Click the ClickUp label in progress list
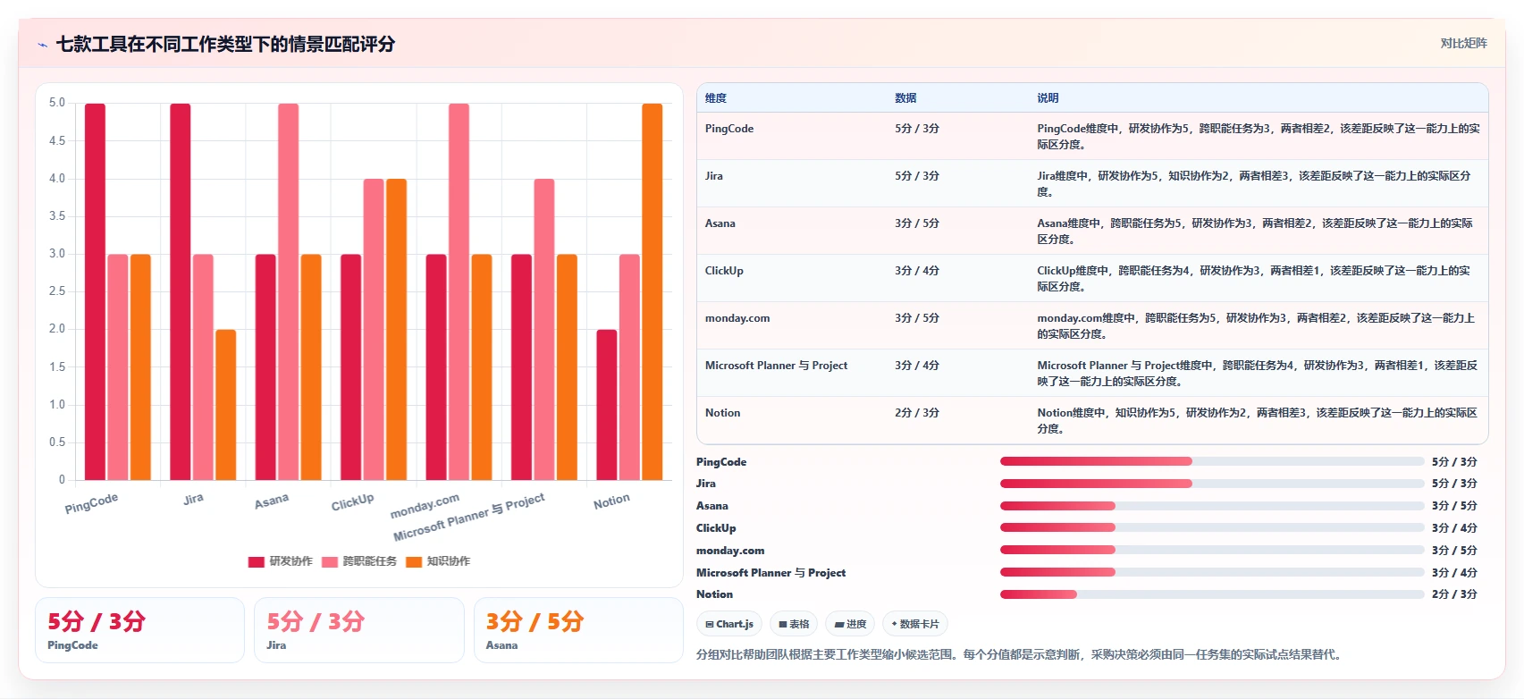This screenshot has width=1524, height=699. (716, 528)
